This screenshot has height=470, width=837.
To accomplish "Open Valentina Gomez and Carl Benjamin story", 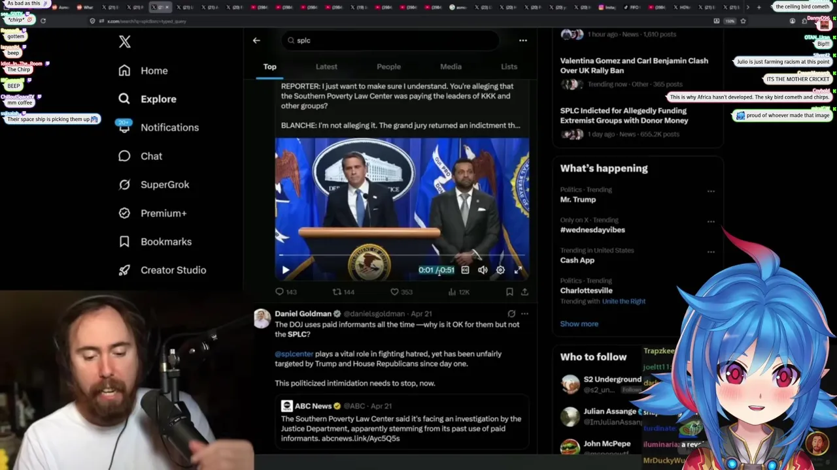I will [x=634, y=65].
